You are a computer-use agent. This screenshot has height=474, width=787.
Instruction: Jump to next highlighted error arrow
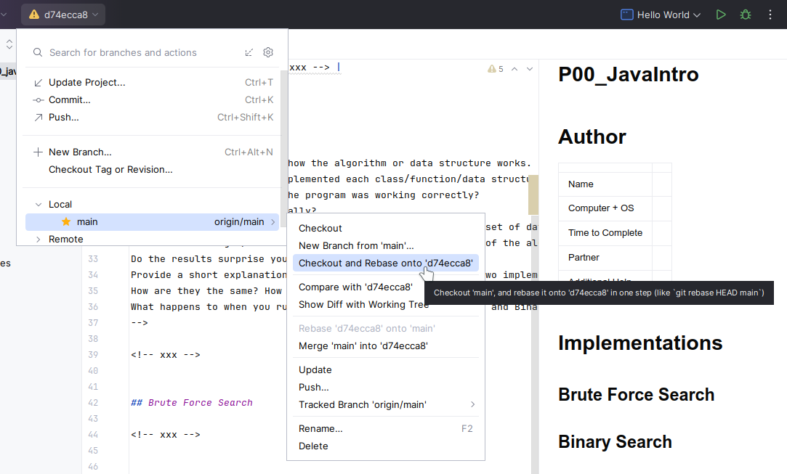530,69
